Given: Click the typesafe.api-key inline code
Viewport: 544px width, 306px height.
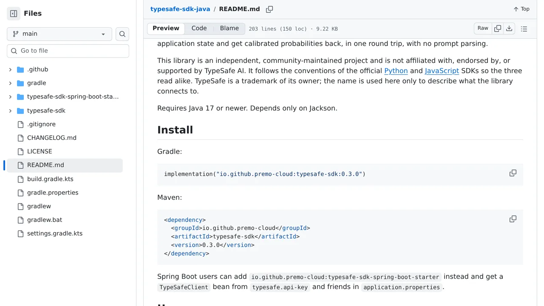Looking at the screenshot, I should 280,287.
